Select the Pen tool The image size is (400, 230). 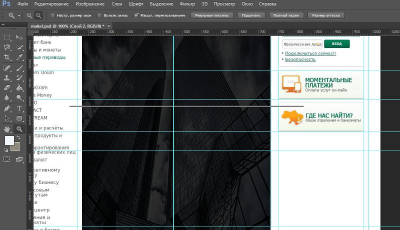(7, 108)
